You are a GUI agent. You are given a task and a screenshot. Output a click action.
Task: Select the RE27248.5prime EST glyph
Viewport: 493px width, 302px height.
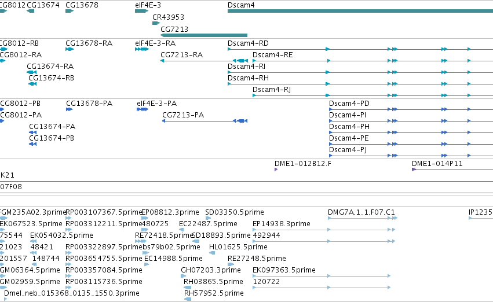click(x=231, y=264)
